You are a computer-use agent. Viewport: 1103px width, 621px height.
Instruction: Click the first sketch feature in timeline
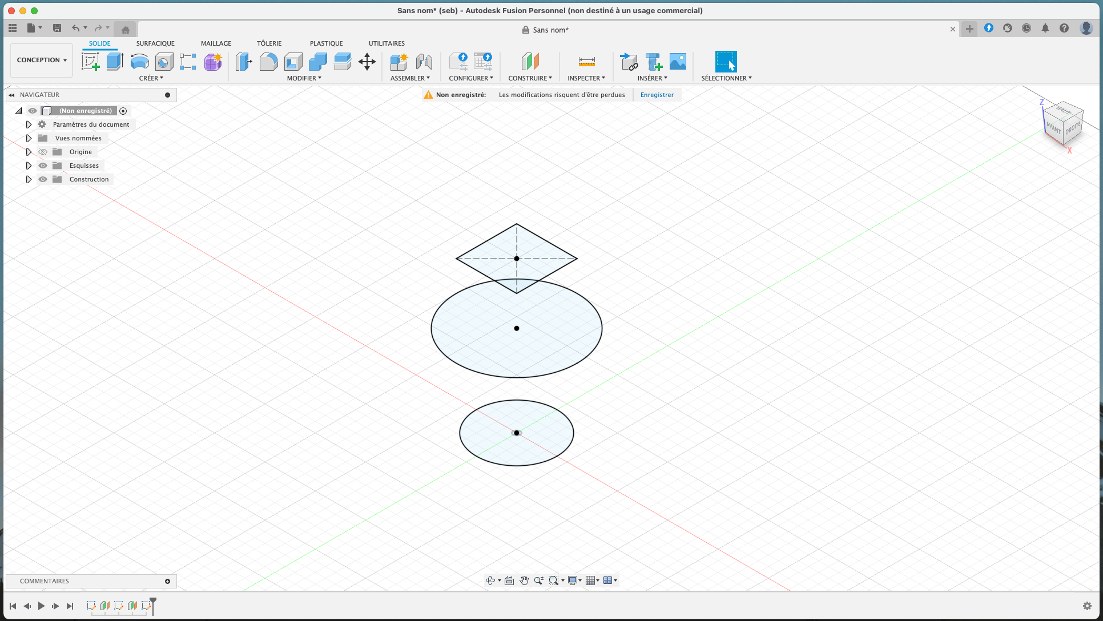[x=91, y=606]
